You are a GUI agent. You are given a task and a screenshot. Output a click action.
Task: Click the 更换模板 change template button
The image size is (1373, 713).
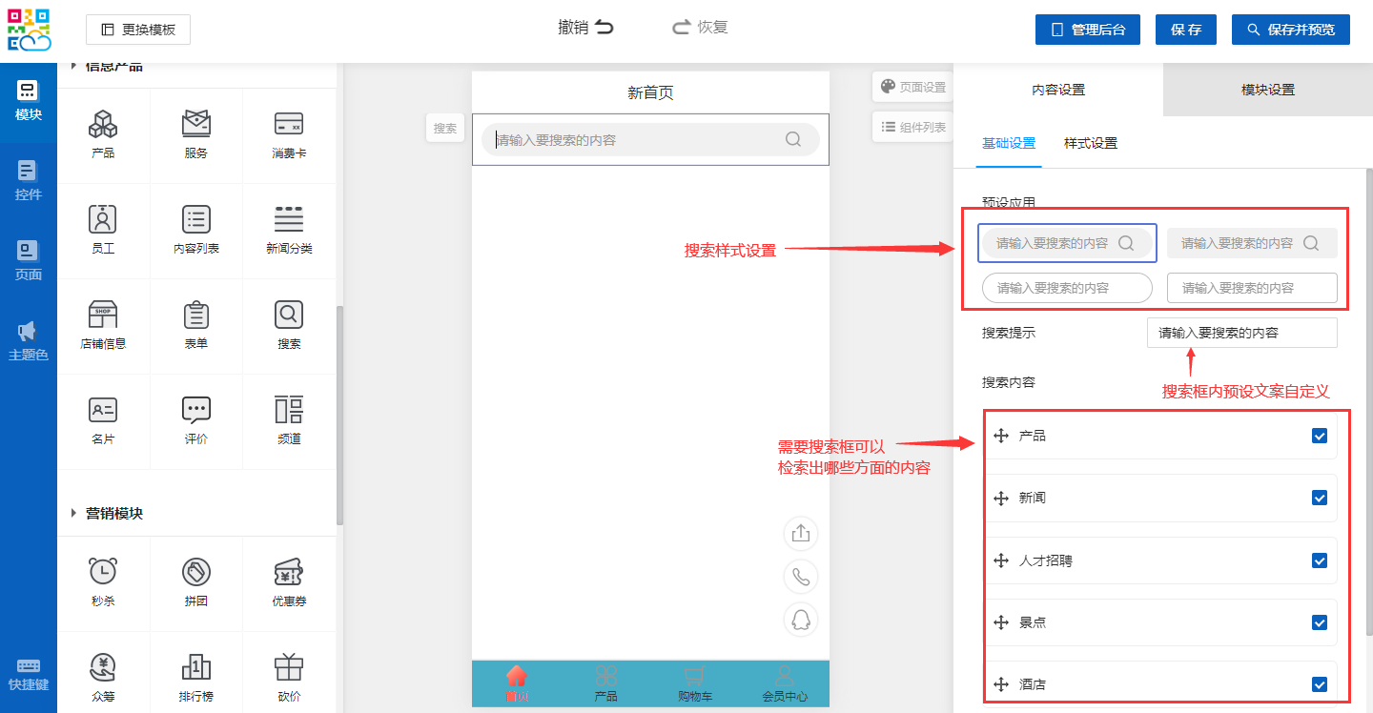138,30
